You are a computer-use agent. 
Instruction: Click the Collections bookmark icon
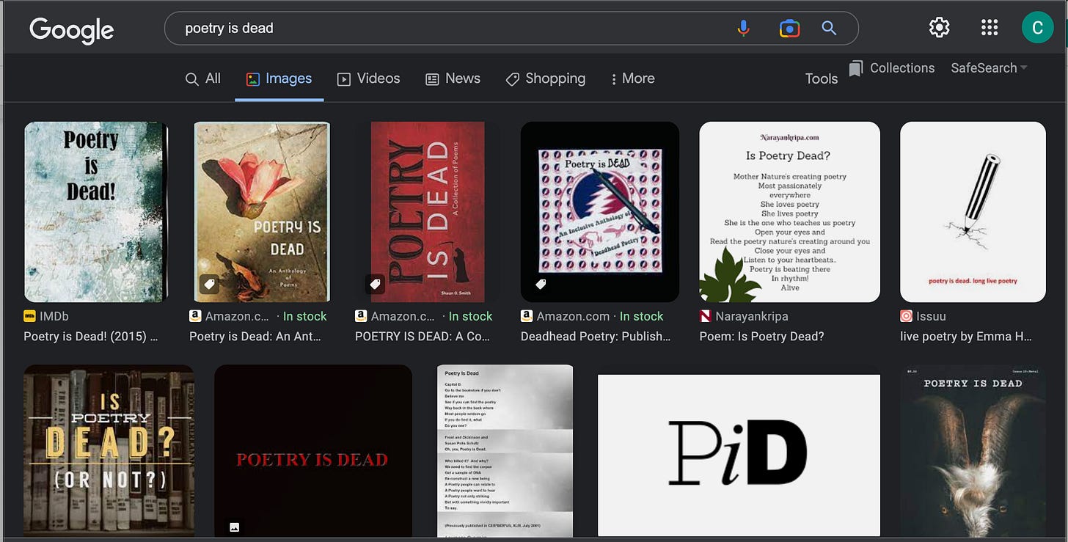pos(855,68)
